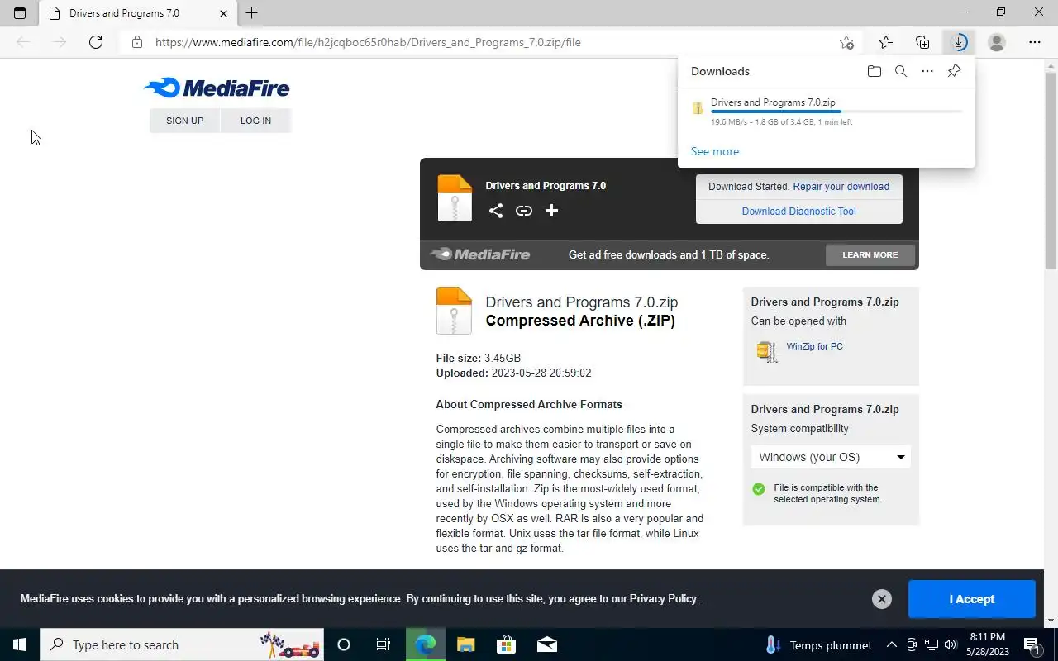Screen dimensions: 1058x661
Task: Open Cortana circle icon on taskbar
Action: click(x=344, y=644)
